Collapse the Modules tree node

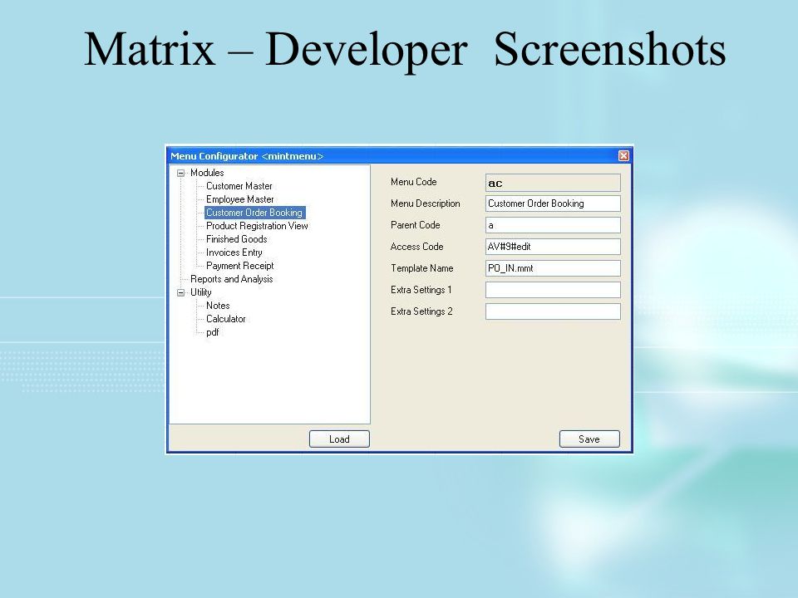(180, 173)
